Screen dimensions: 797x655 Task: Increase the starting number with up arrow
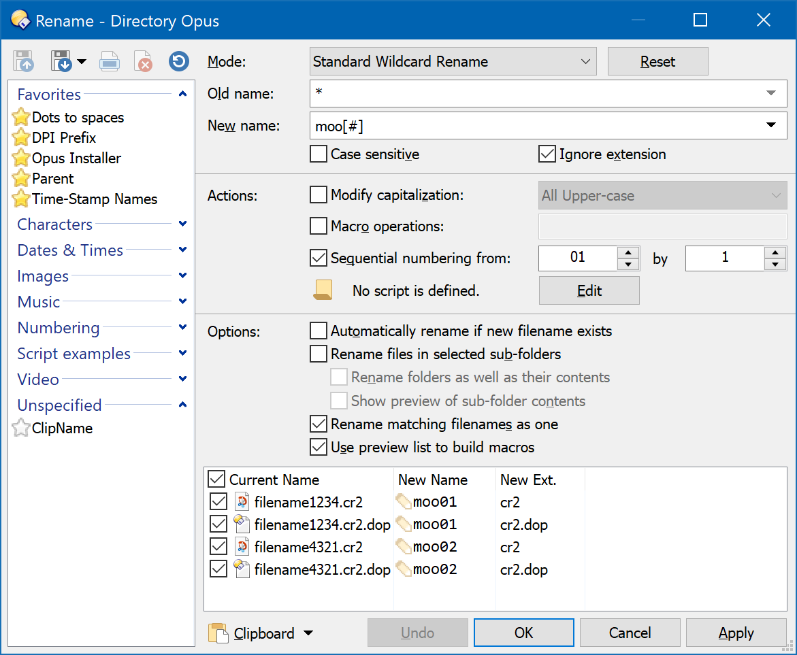click(x=628, y=252)
